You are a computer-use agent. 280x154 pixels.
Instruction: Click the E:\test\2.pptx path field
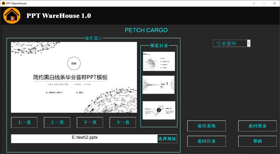pos(84,138)
